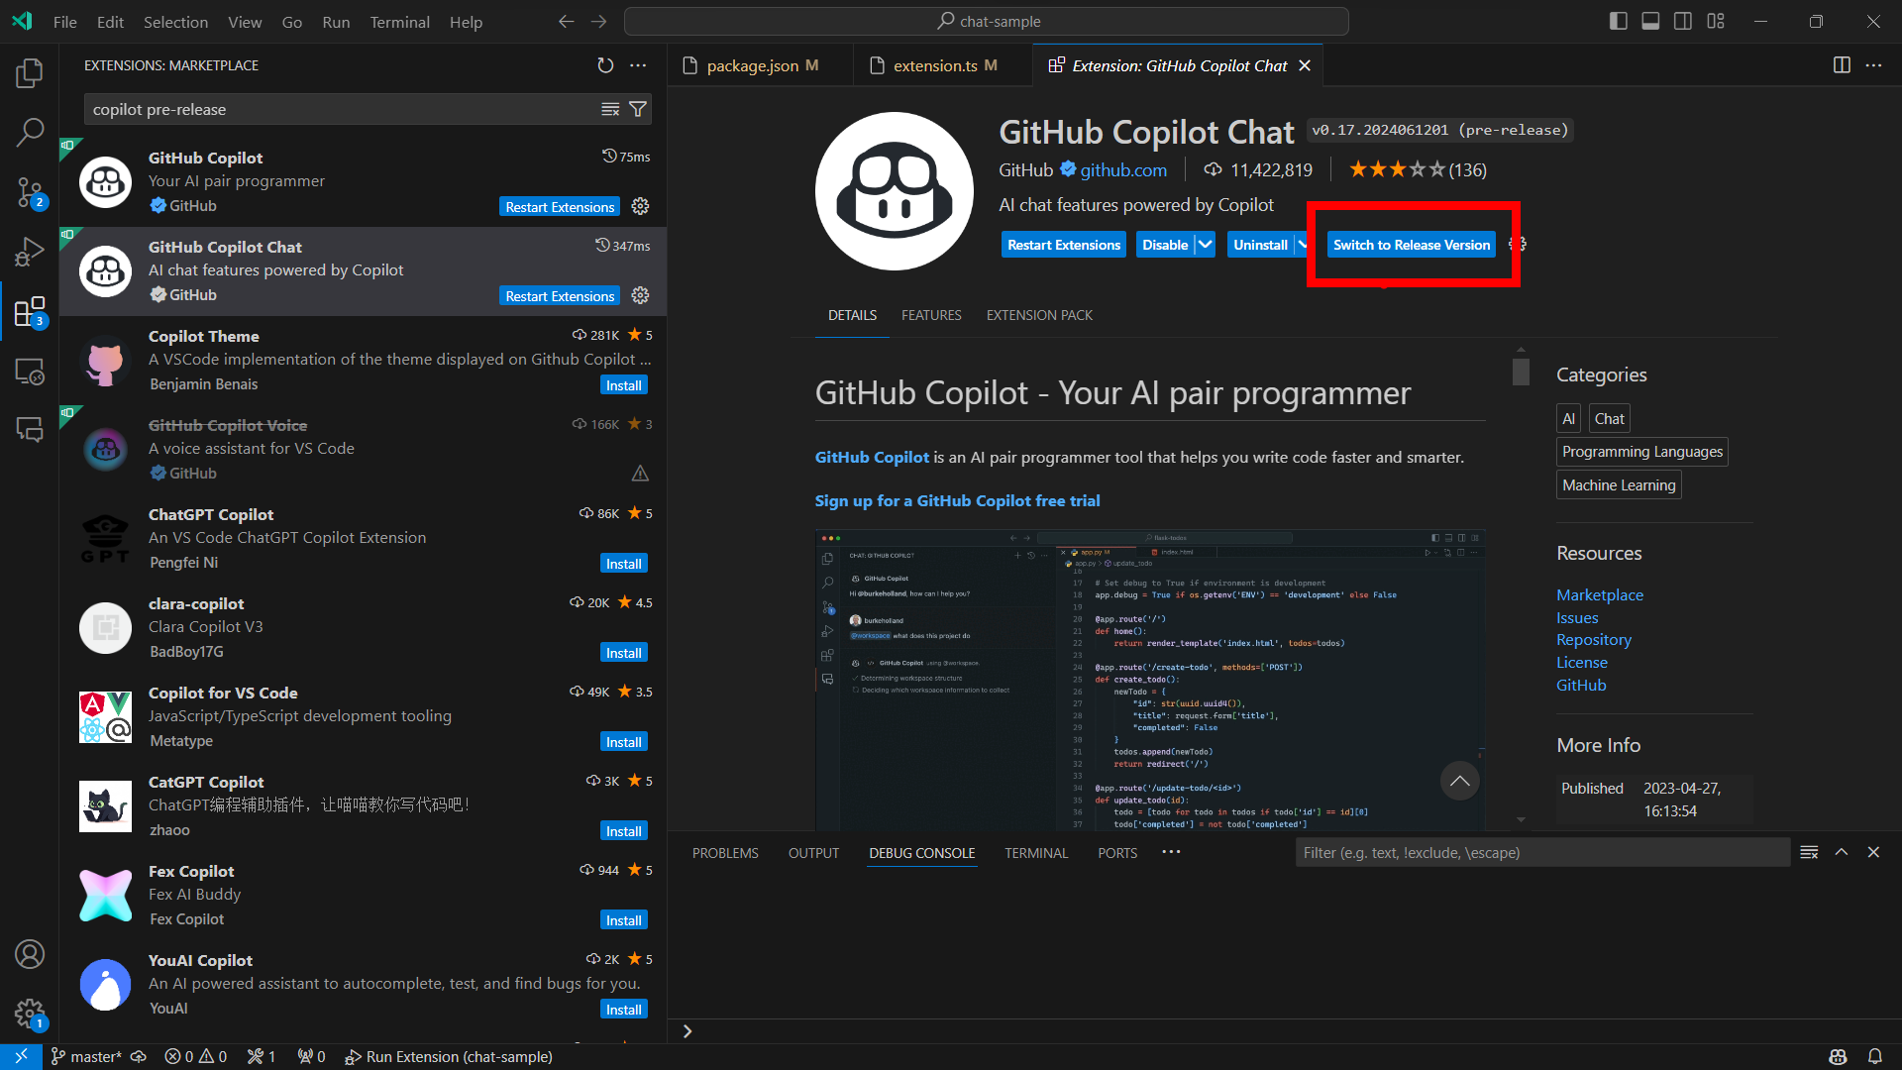This screenshot has height=1070, width=1902.
Task: Expand Disable button dropdown arrow
Action: (1205, 245)
